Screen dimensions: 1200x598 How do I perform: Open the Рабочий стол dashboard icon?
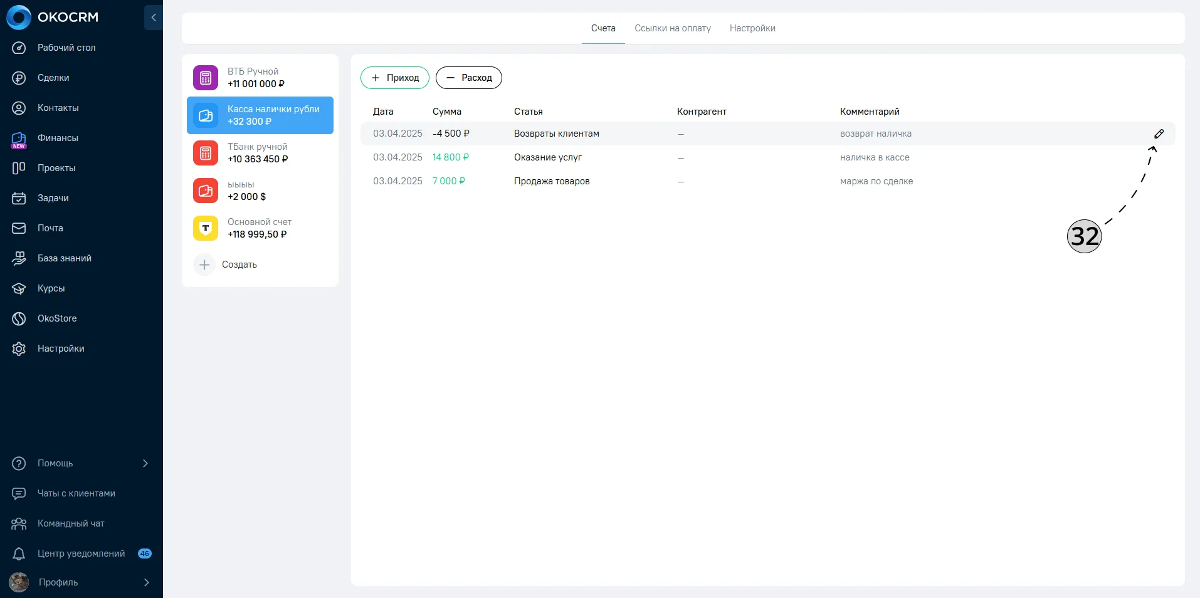(x=19, y=48)
